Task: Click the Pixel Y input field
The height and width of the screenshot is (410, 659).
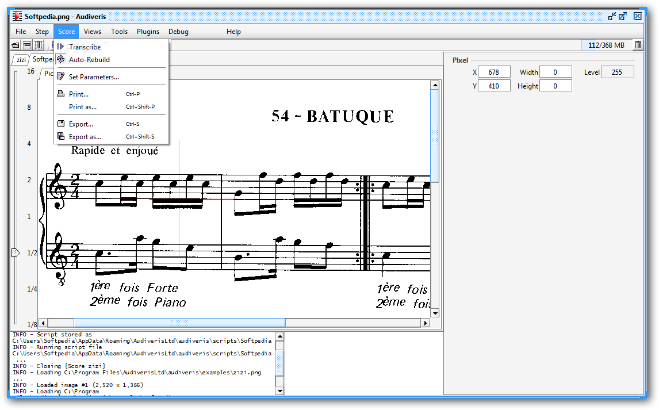Action: point(494,86)
